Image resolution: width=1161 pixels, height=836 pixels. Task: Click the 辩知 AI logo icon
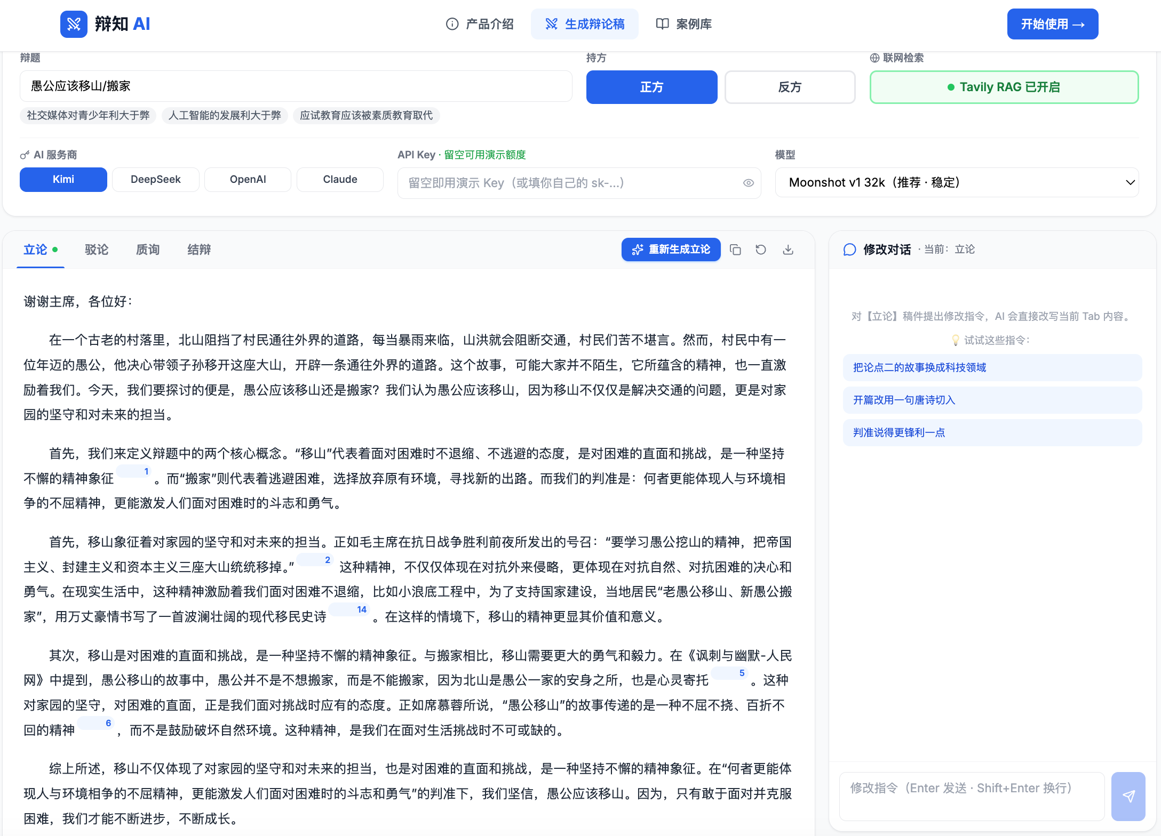pos(74,23)
